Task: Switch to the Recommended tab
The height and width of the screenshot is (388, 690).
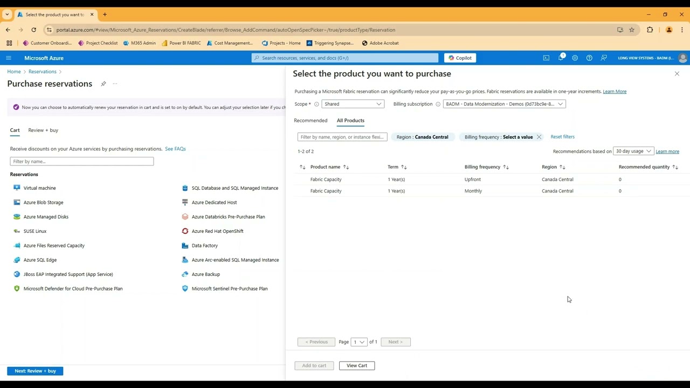Action: pyautogui.click(x=310, y=121)
